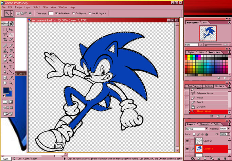Select the Rectangular Marquee tool
This screenshot has width=232, height=161.
5,30
